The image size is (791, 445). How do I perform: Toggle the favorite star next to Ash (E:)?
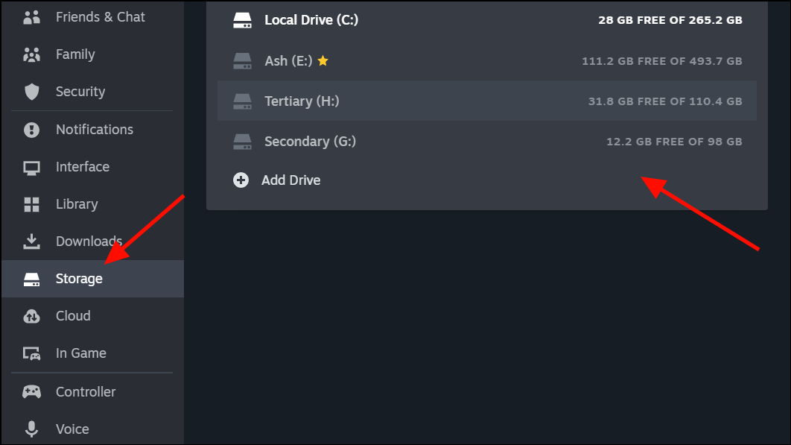[x=322, y=61]
